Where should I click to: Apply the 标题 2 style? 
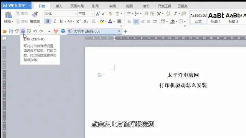point(233,18)
